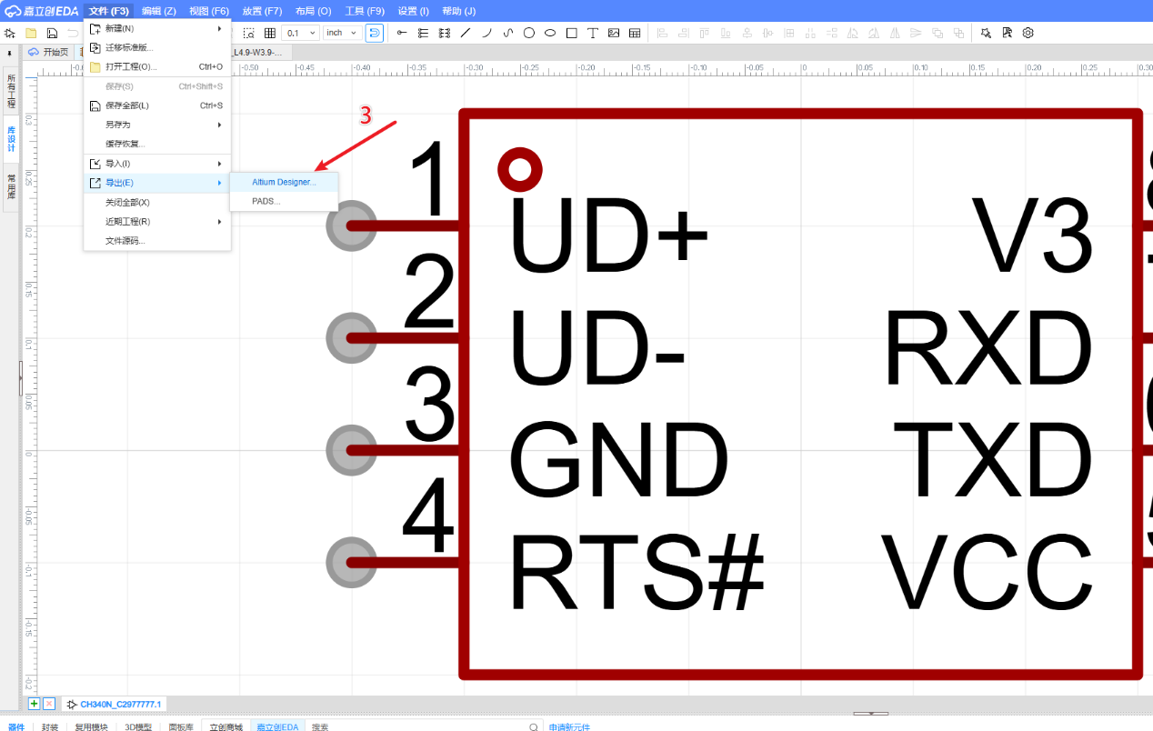Screen dimensions: 1153x731
Task: Click the top-left pin selection tool icon
Action: [x=9, y=33]
